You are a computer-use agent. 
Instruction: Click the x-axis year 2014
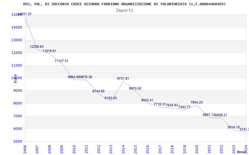point(123,149)
